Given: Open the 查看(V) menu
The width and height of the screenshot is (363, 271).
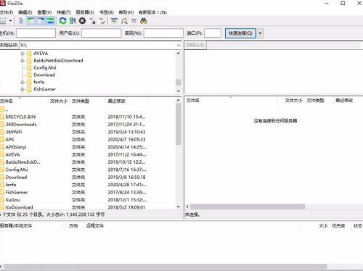Looking at the screenshot, I should tap(44, 12).
